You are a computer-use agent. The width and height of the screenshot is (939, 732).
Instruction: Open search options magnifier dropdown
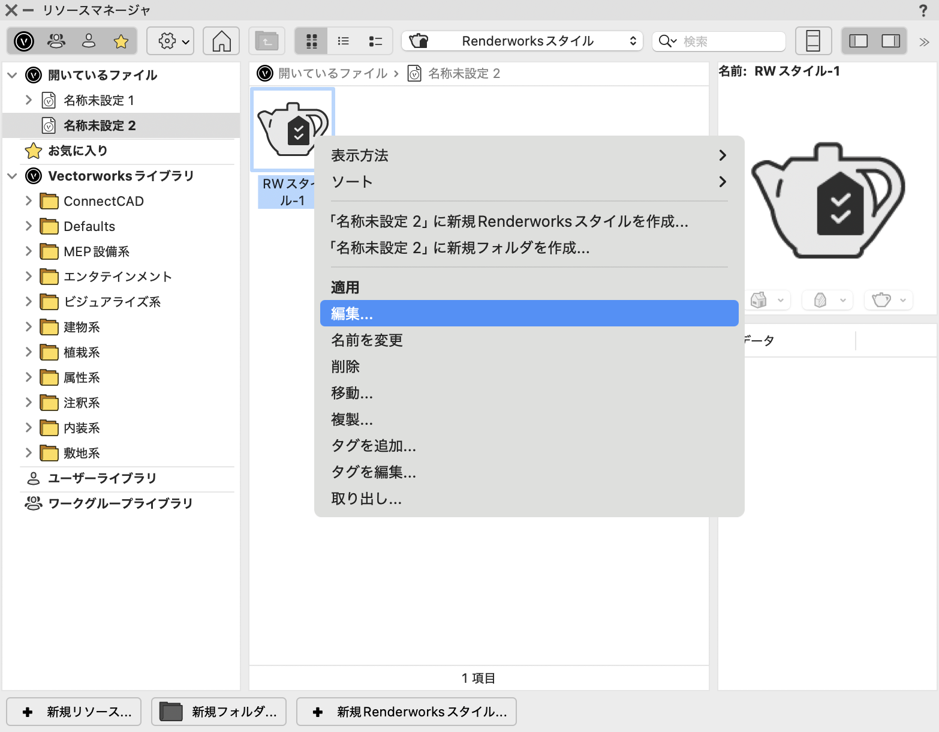667,41
